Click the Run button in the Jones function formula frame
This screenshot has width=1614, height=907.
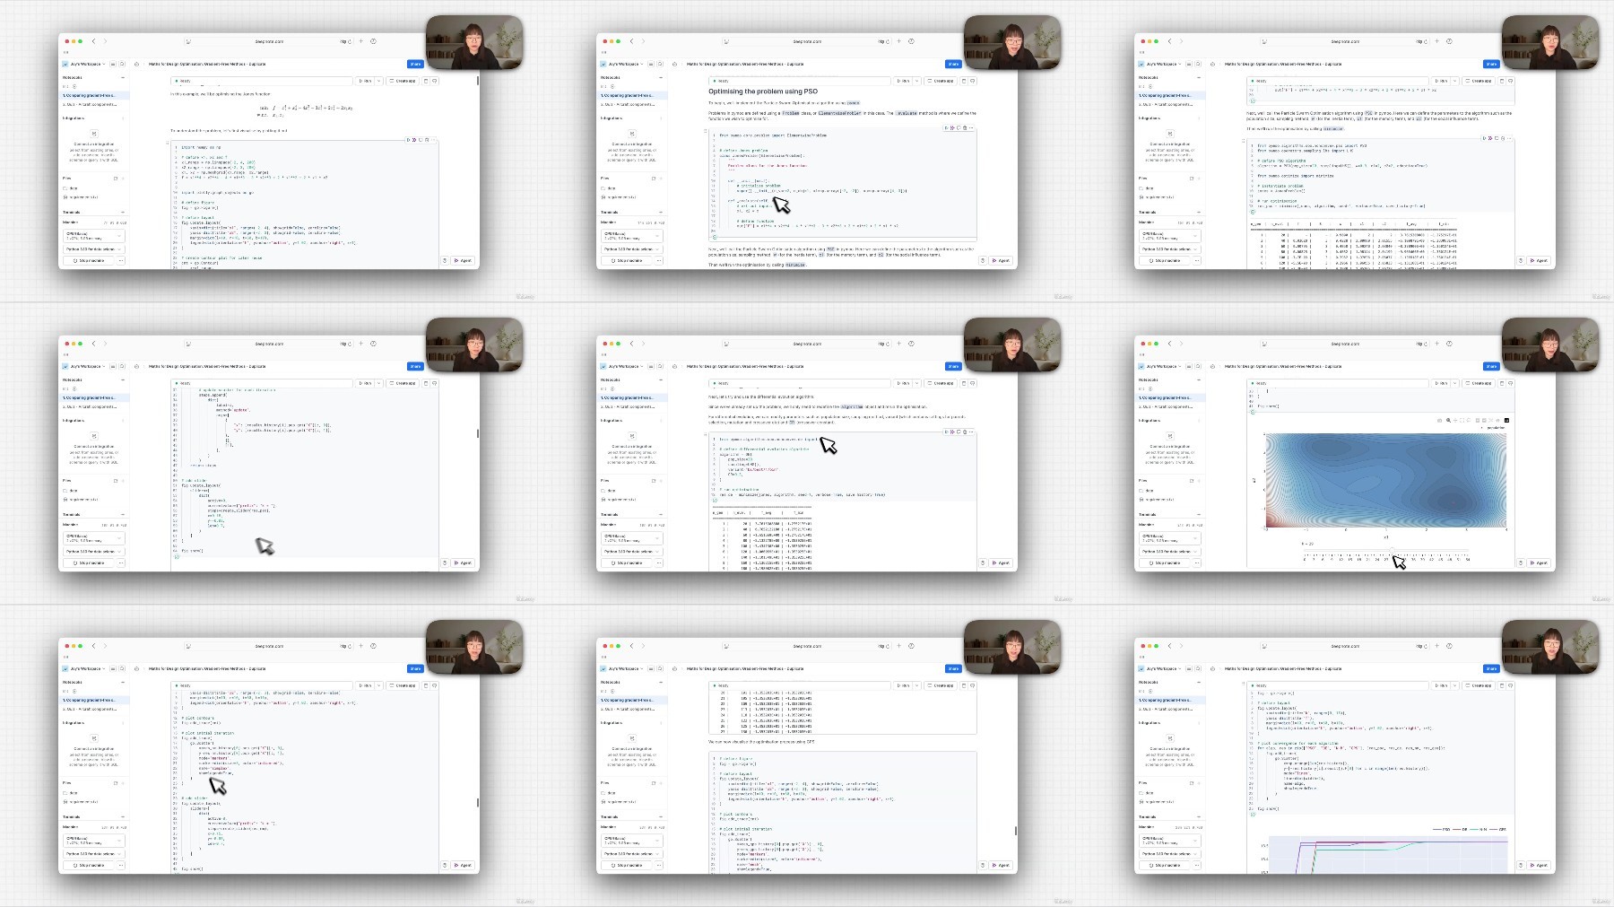click(365, 81)
